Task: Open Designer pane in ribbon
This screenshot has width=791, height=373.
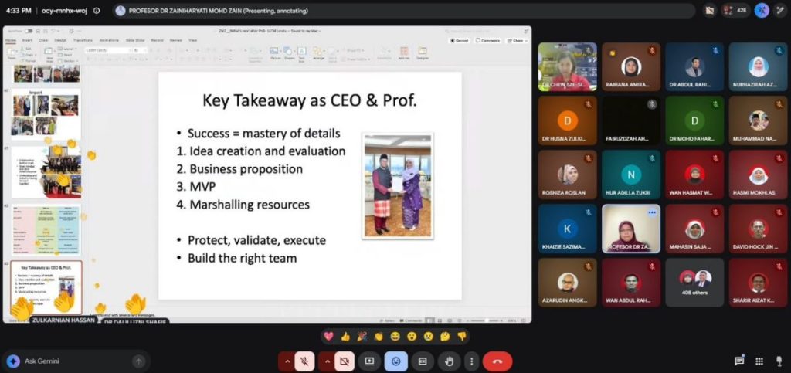Action: pyautogui.click(x=423, y=53)
